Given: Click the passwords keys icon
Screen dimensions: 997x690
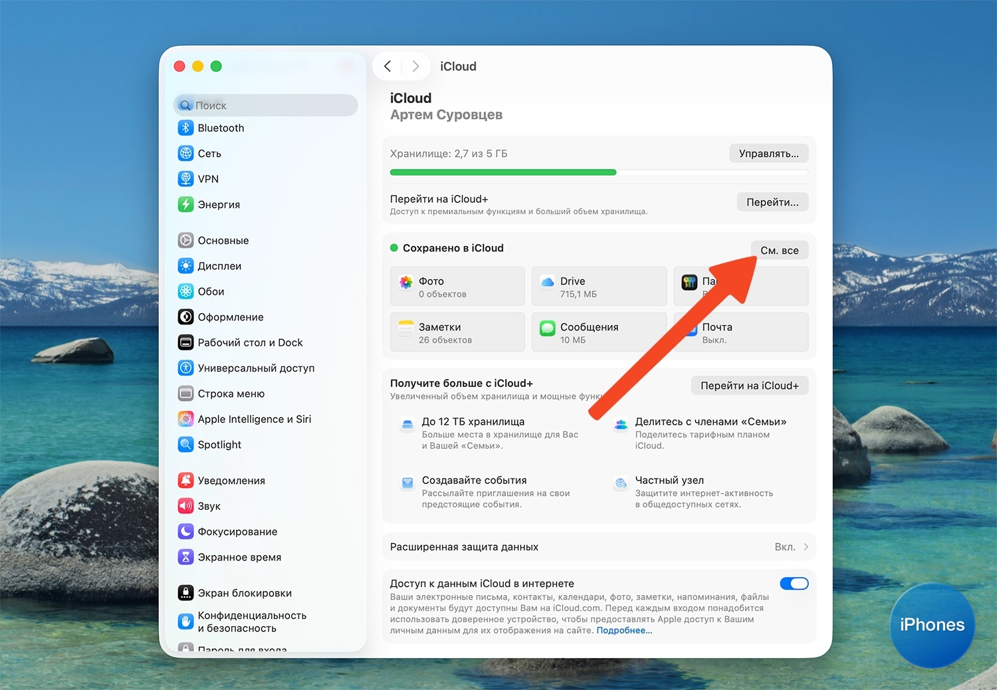Looking at the screenshot, I should [x=689, y=282].
